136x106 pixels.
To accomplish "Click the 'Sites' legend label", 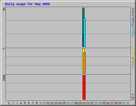I will click(x=133, y=64).
